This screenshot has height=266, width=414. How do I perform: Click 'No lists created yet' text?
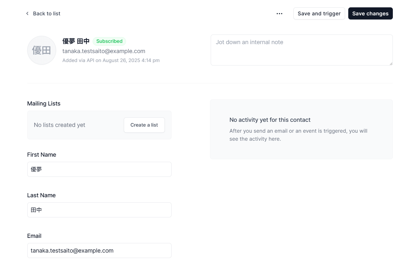click(60, 125)
